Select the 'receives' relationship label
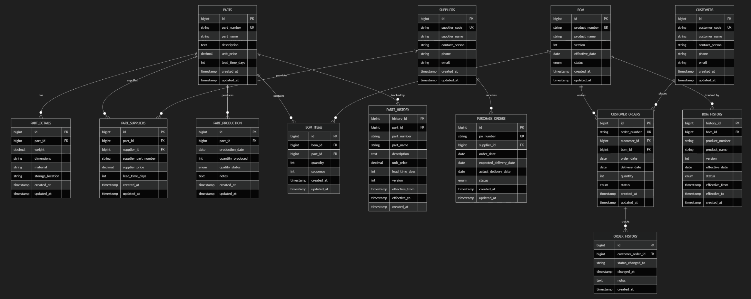 [491, 95]
